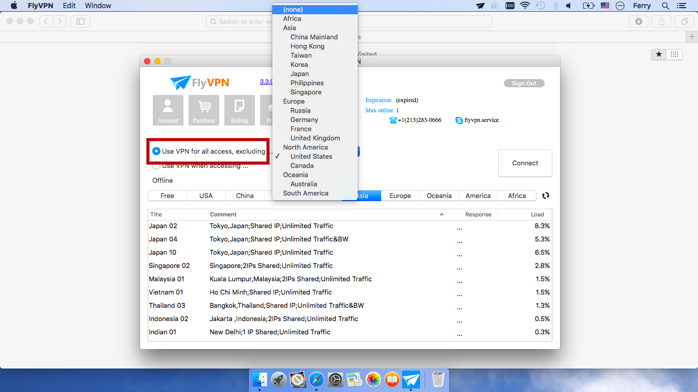Screen dimensions: 698x392
Task: Open the Window menu in menu bar
Action: click(x=98, y=6)
